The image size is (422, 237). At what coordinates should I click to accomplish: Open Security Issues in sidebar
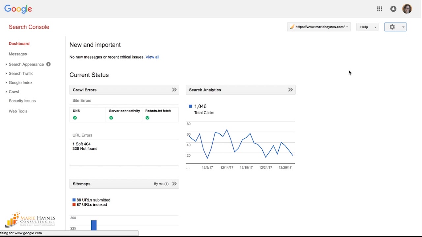coord(22,101)
